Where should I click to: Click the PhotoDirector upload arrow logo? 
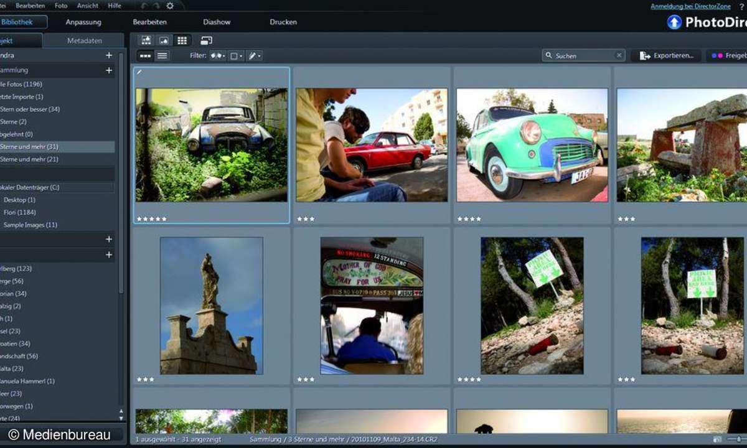(674, 22)
